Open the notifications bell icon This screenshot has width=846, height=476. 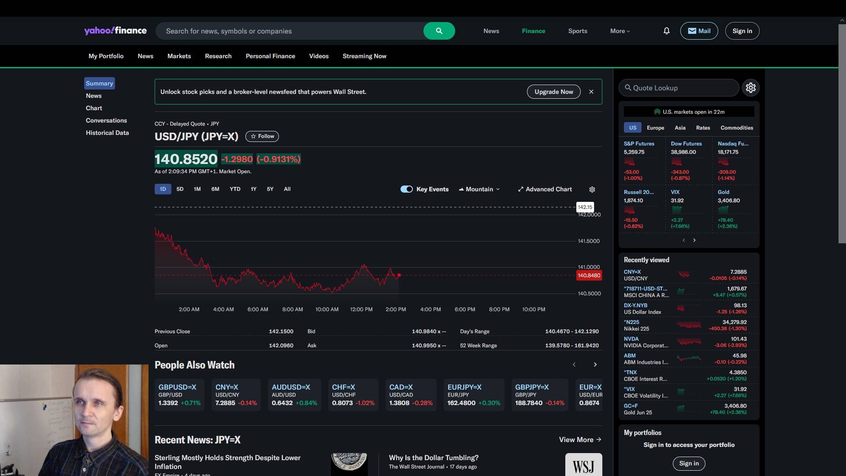click(666, 31)
